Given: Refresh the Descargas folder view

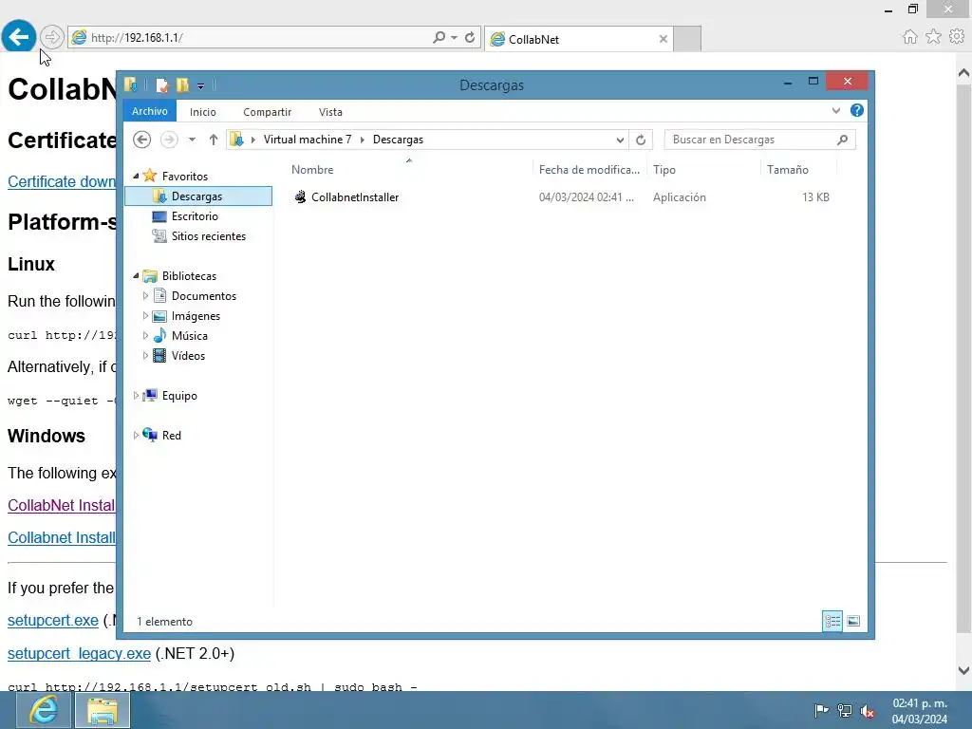Looking at the screenshot, I should (641, 140).
